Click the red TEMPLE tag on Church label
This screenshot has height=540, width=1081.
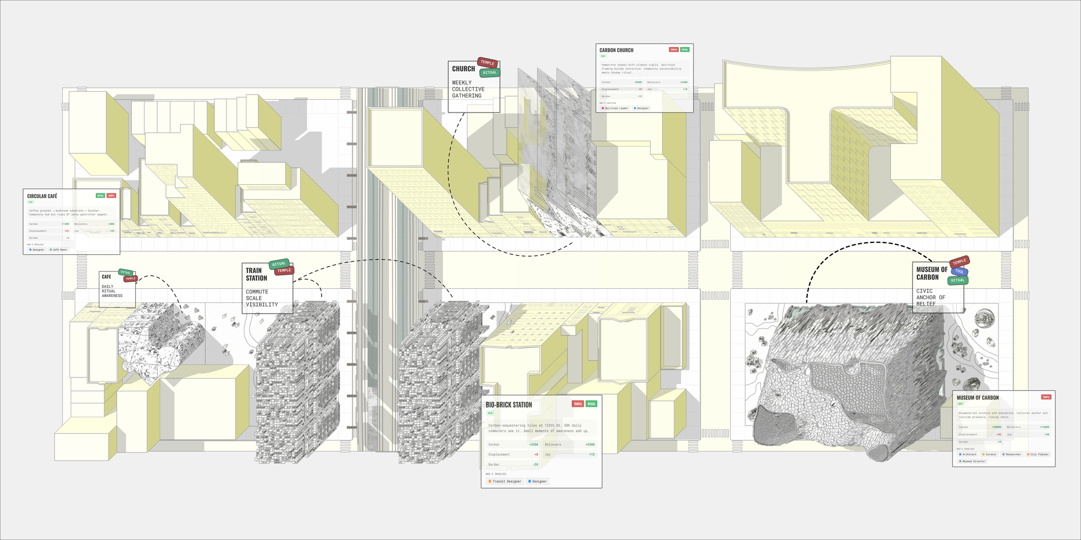487,63
